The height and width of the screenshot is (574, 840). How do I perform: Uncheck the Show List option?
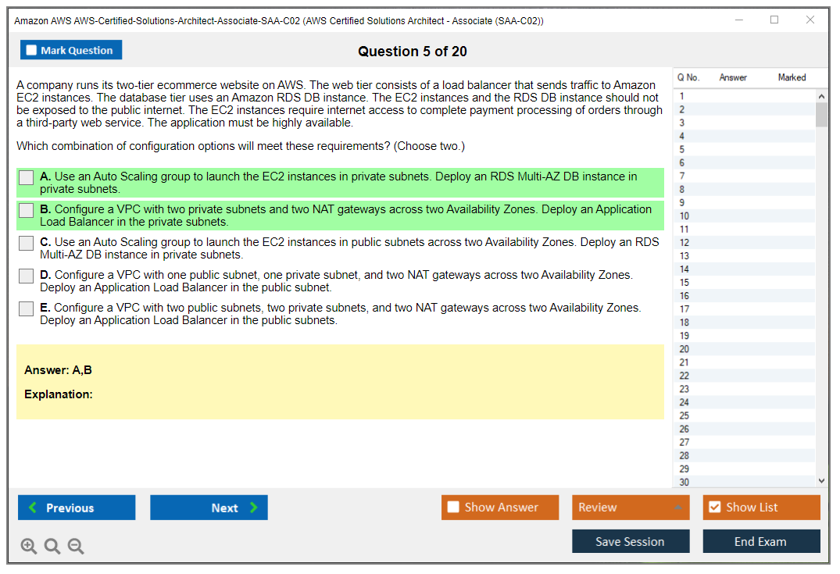coord(714,508)
